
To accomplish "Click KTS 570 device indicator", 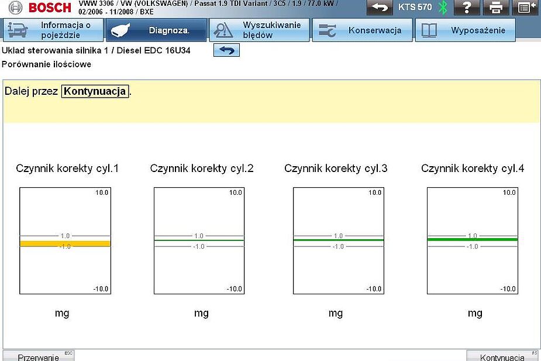I will pos(415,8).
